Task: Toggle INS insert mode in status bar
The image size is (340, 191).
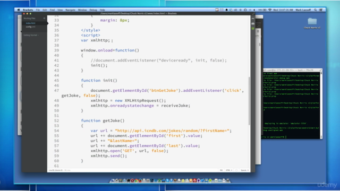Action: click(x=221, y=170)
